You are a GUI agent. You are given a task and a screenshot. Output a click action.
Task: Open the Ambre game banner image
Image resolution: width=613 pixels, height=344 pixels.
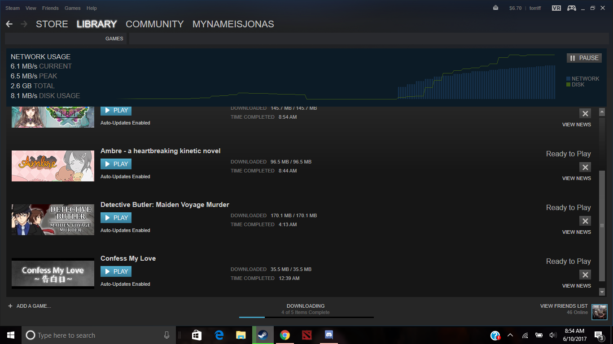(x=53, y=166)
